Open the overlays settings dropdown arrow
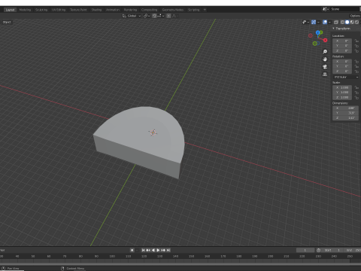The image size is (361, 271). point(329,22)
